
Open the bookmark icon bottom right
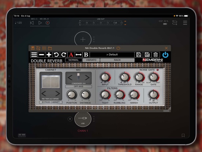click(183, 135)
